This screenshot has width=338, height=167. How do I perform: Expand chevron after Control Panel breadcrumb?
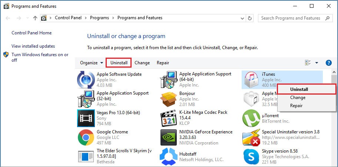click(x=86, y=18)
